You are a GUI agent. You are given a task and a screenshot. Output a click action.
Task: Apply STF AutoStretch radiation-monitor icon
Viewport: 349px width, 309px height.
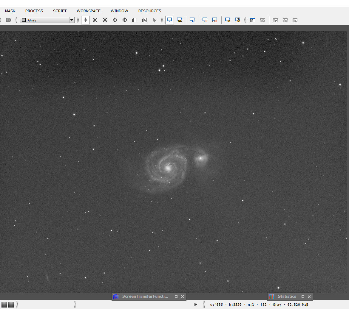(228, 20)
